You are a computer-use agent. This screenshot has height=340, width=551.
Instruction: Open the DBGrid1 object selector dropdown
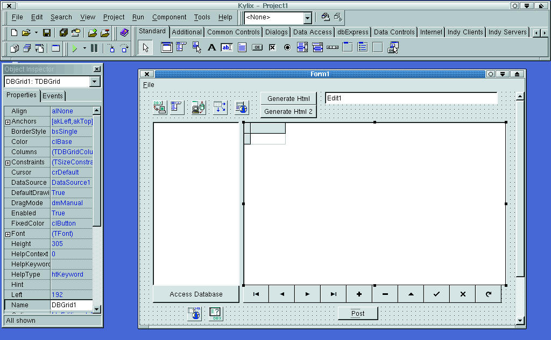click(95, 82)
